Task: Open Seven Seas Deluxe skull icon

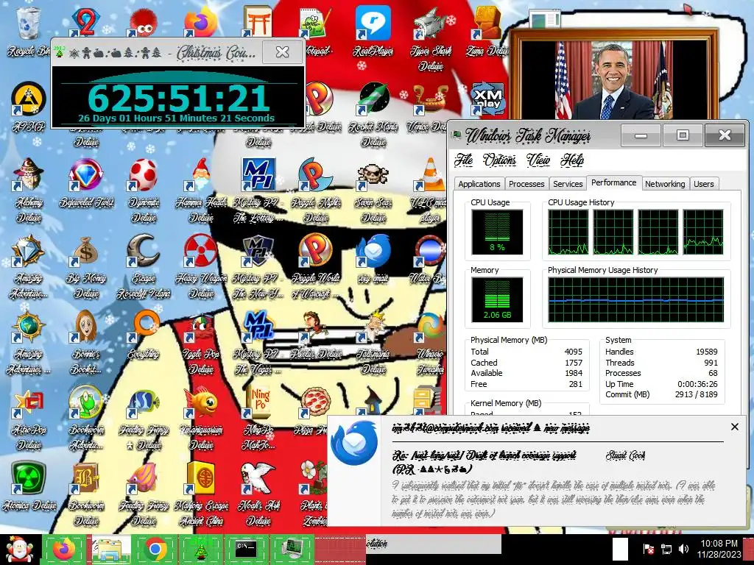Action: click(x=373, y=175)
